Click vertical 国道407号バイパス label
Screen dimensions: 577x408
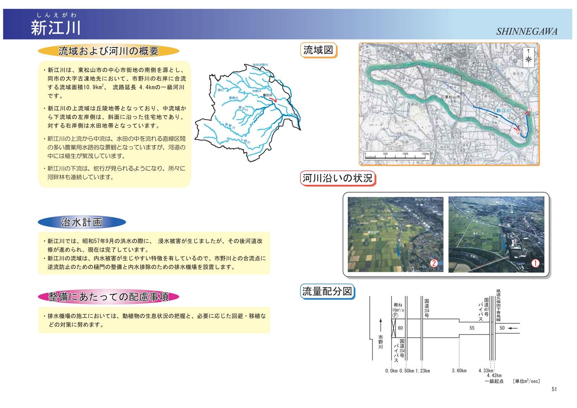click(x=483, y=309)
